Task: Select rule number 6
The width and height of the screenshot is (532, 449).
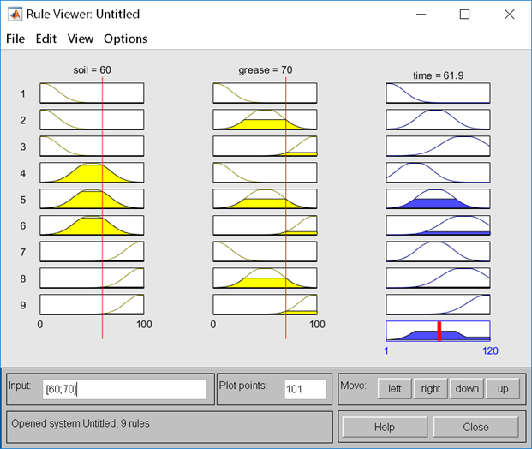Action: coord(23,225)
